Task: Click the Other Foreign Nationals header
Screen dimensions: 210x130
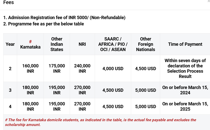Action: click(x=146, y=44)
